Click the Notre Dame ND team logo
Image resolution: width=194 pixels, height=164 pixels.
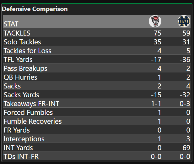coord(184,21)
